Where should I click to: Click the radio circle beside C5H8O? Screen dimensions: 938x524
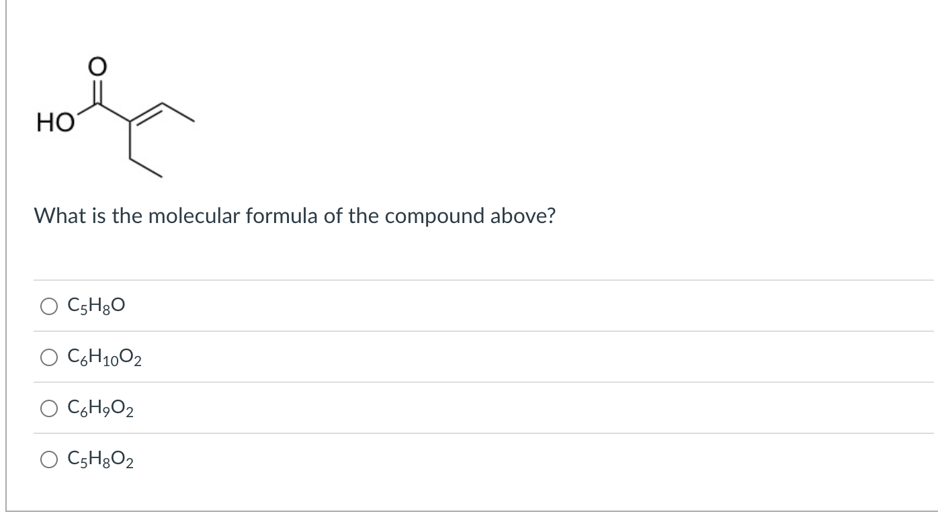click(48, 306)
